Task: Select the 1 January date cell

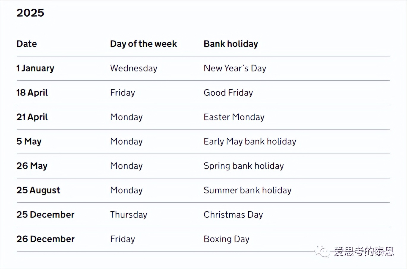Action: point(35,68)
